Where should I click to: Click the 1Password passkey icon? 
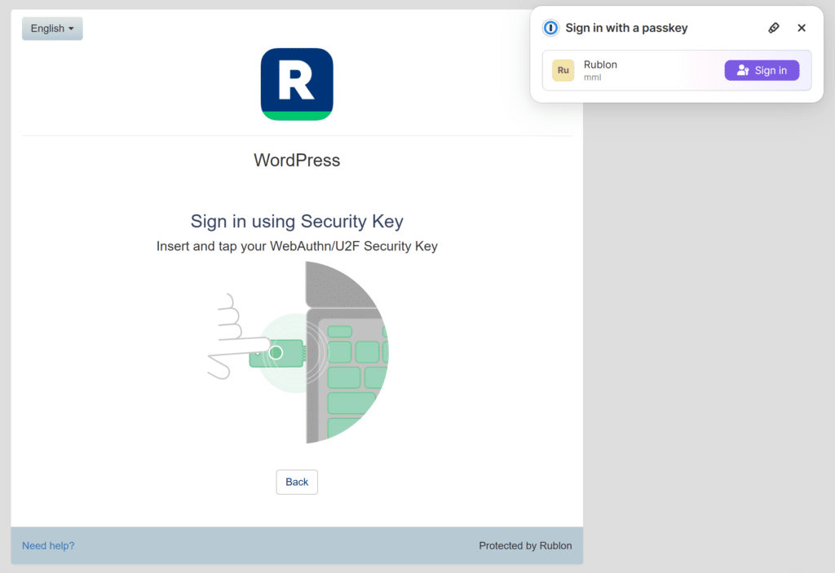(550, 28)
